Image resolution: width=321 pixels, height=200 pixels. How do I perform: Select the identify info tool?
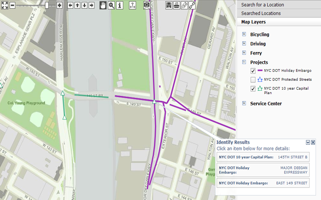119,5
